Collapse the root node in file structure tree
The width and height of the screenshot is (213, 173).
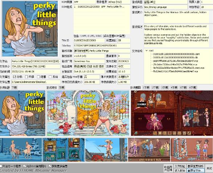coord(147,51)
